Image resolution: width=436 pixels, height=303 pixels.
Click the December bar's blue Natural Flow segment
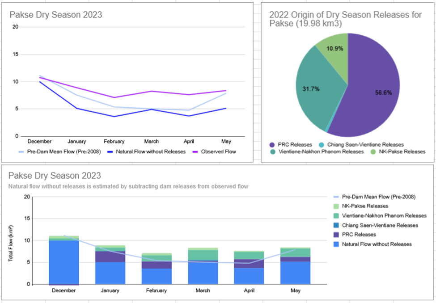(x=64, y=262)
